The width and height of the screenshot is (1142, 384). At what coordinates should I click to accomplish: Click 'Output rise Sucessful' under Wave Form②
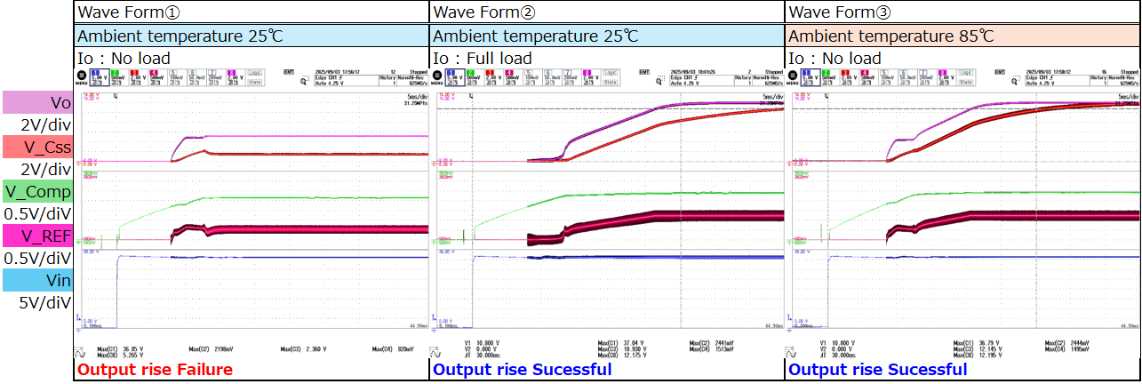pos(522,370)
